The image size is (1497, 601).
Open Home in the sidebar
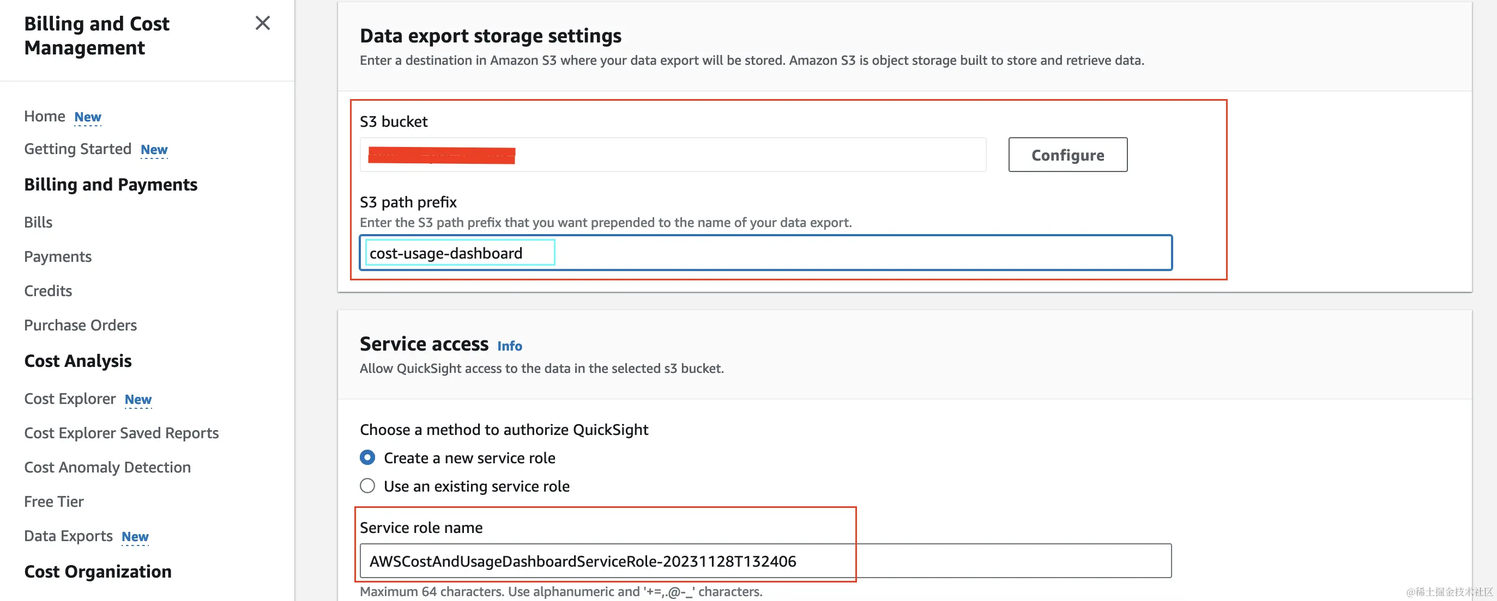(44, 116)
